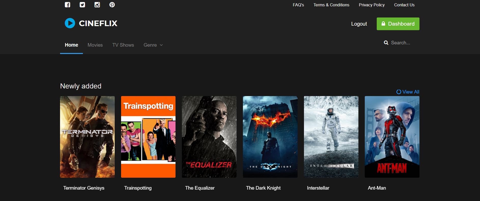Click the Logout link
480x201 pixels.
click(359, 24)
